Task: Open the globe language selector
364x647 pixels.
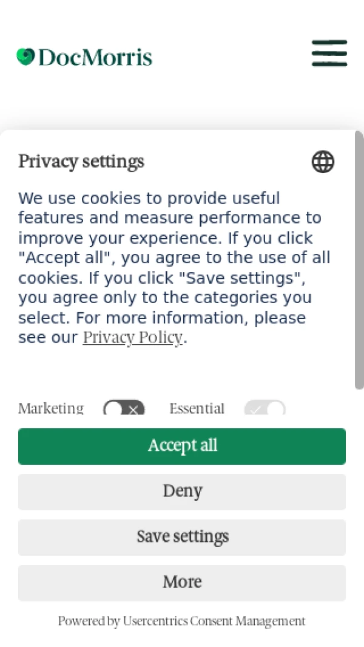Action: pyautogui.click(x=323, y=162)
